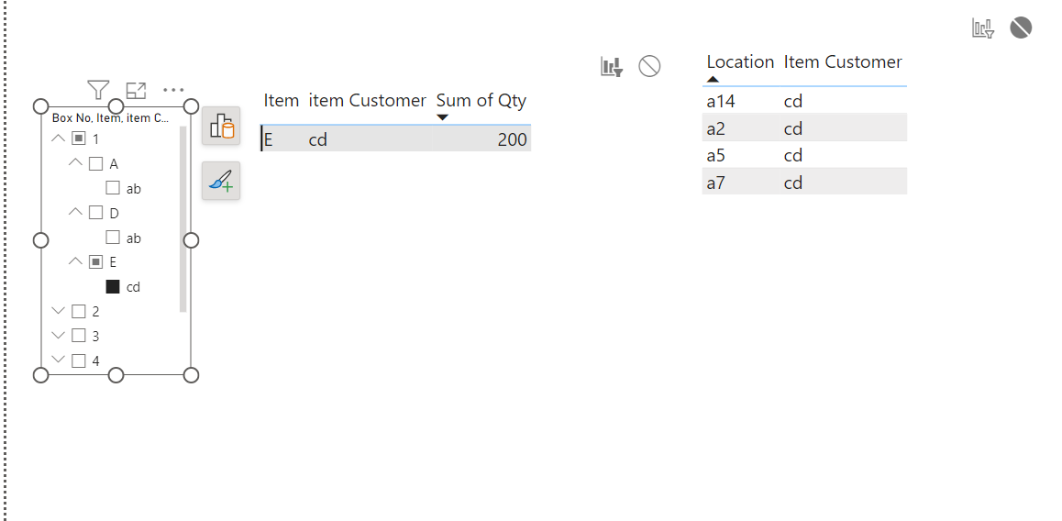This screenshot has height=521, width=1062.
Task: Collapse the Item A node
Action: [75, 162]
